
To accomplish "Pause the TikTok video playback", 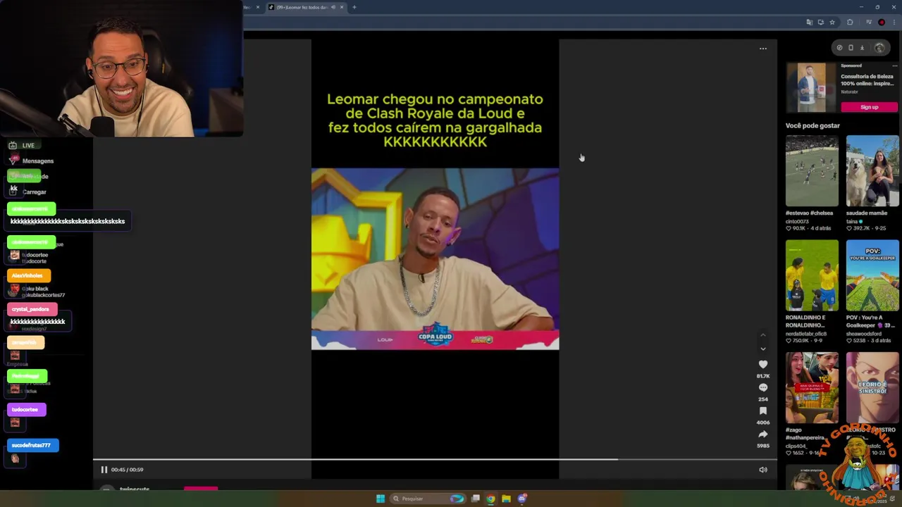I will point(104,470).
